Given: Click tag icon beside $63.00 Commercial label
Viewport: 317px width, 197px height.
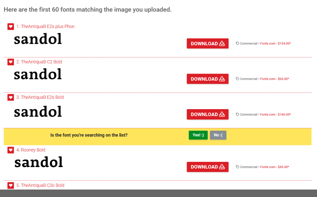Looking at the screenshot, I should tap(237, 79).
